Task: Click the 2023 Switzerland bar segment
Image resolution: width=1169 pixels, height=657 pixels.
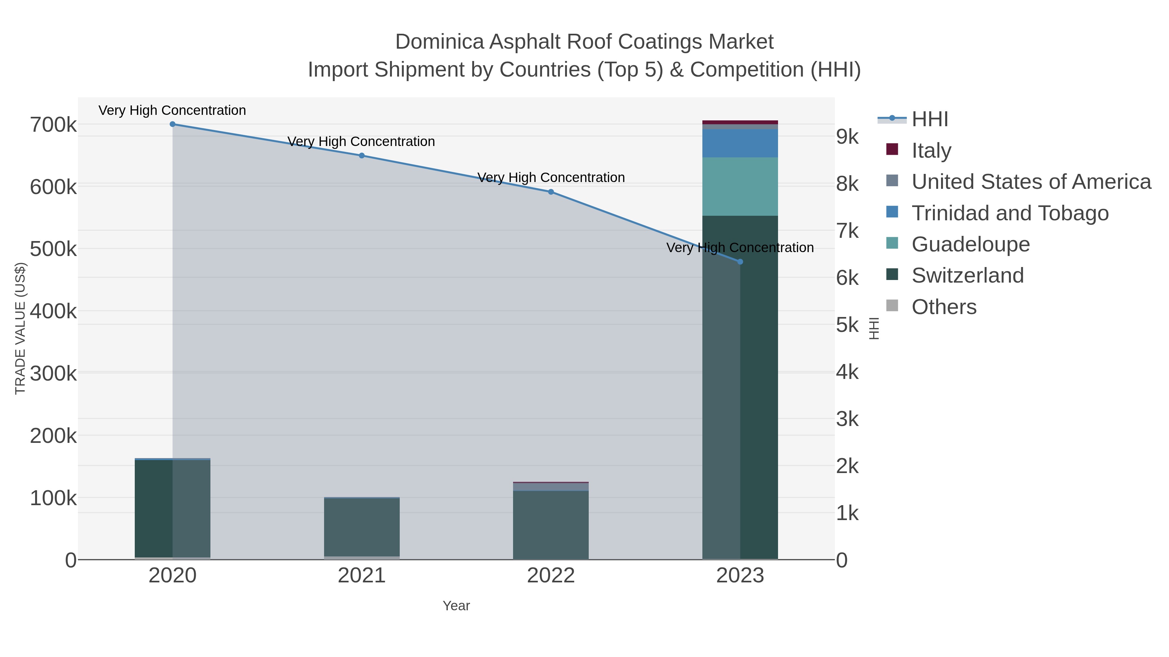Action: click(x=740, y=387)
